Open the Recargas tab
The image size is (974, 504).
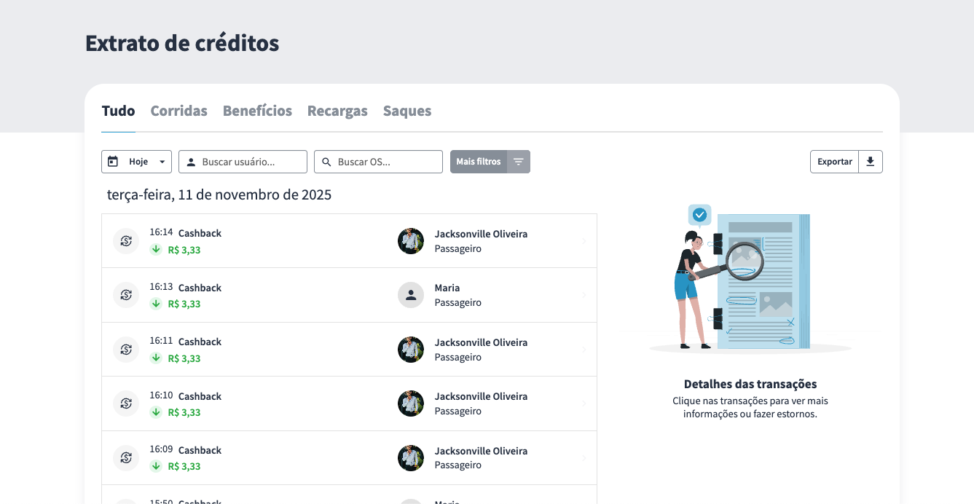pos(337,111)
